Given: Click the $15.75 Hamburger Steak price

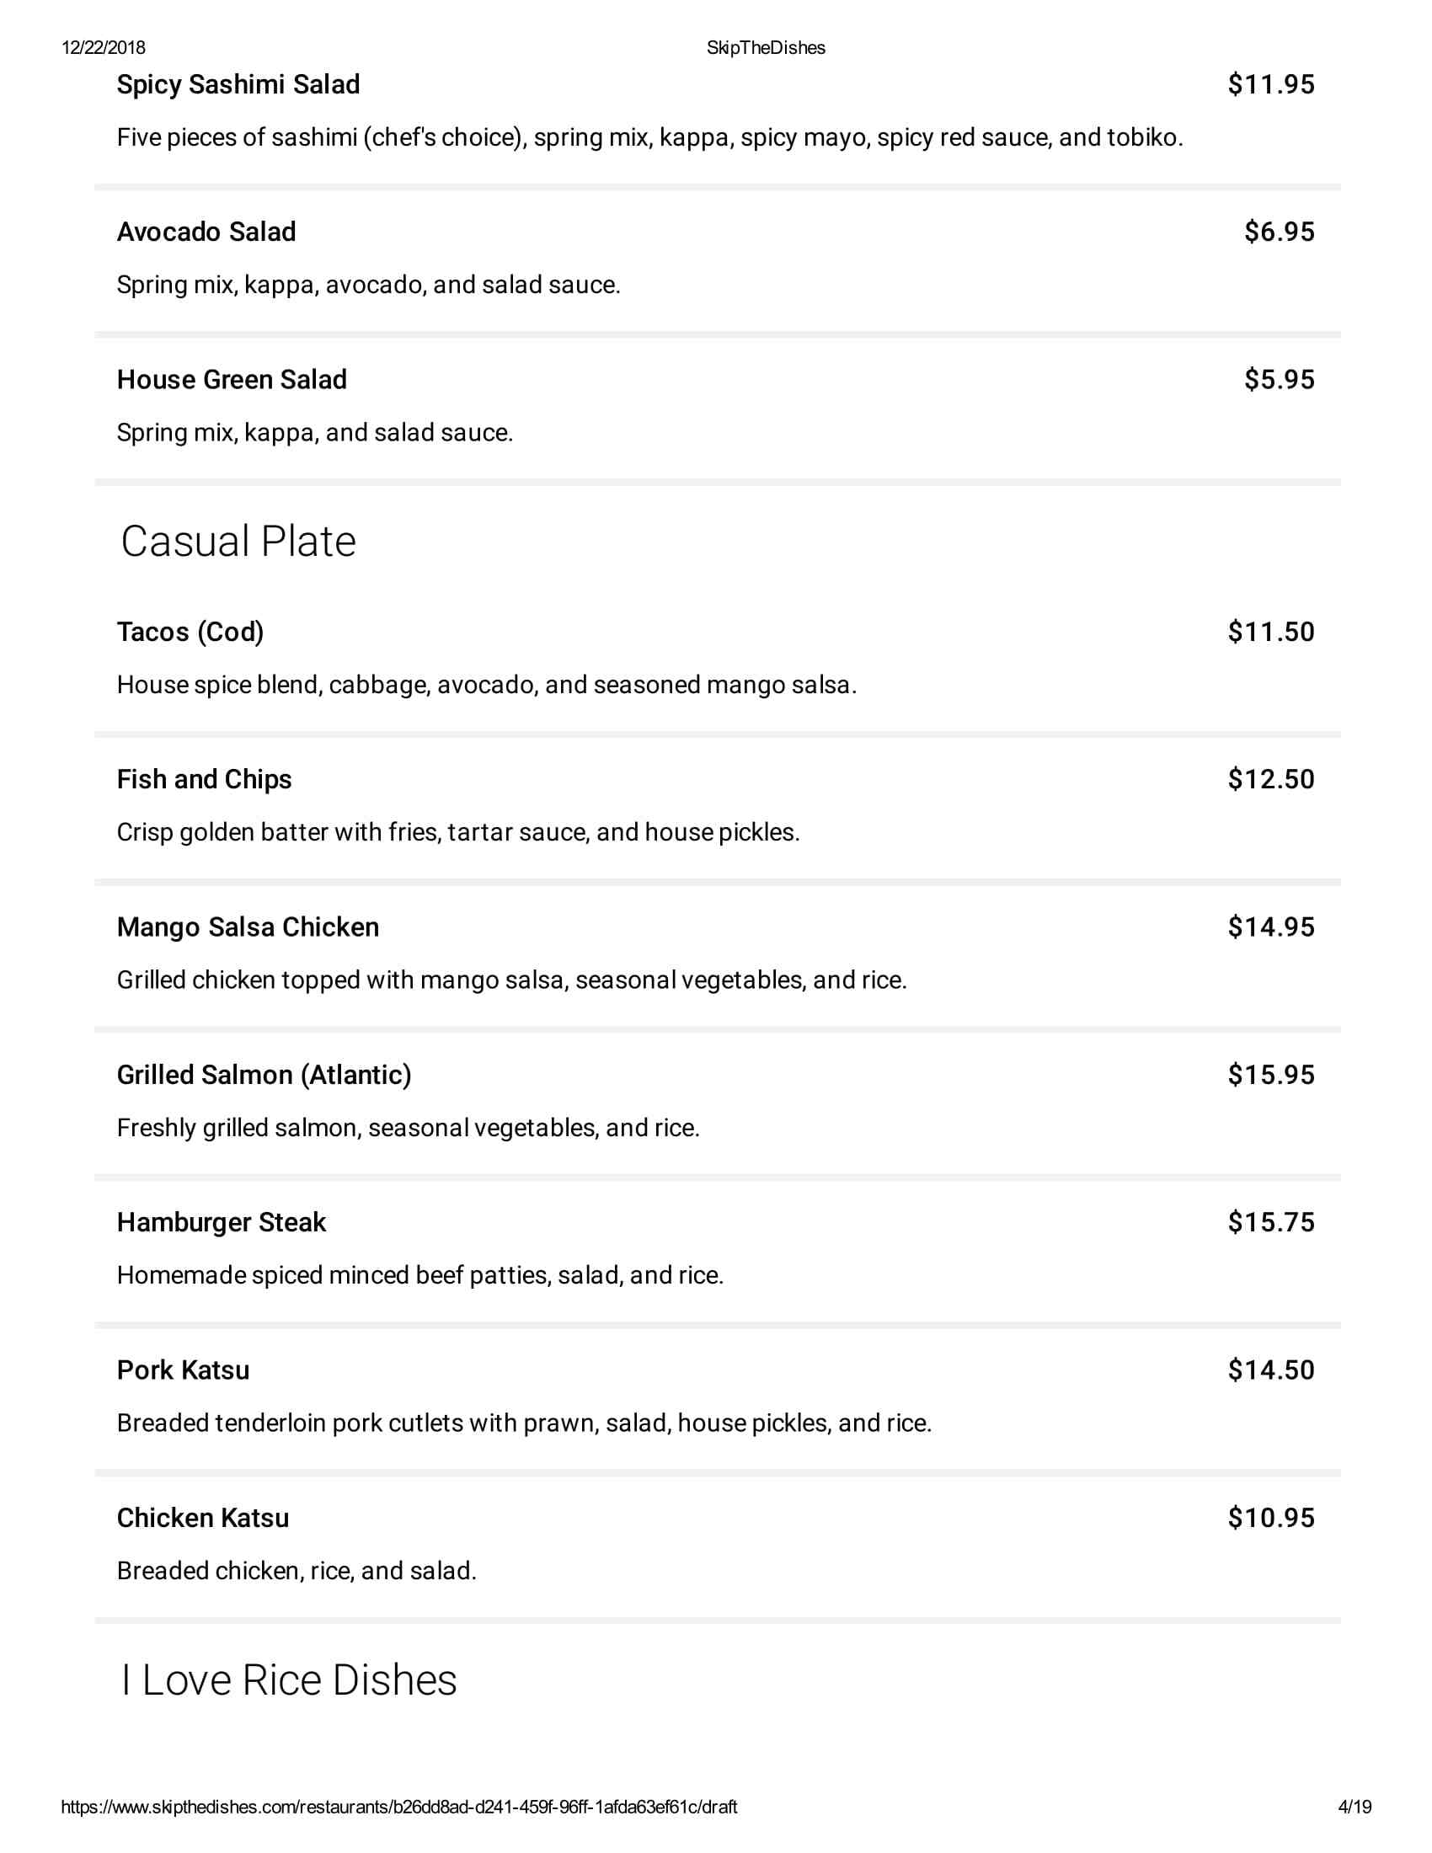Looking at the screenshot, I should point(1271,1223).
